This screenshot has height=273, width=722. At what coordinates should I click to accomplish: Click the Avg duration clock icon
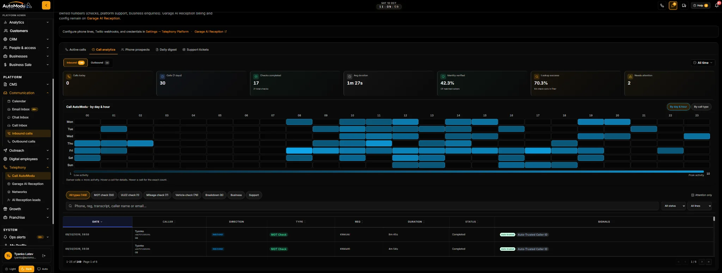[349, 76]
